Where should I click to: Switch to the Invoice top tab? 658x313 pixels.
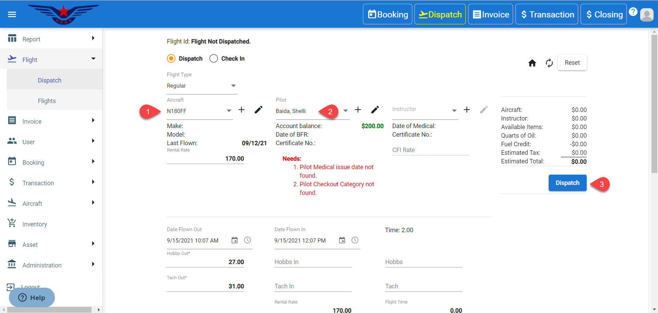490,14
